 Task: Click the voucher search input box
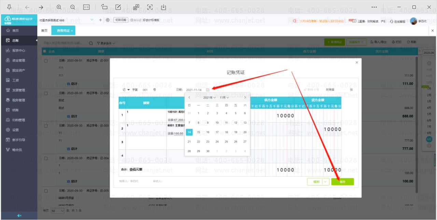[x=65, y=43]
